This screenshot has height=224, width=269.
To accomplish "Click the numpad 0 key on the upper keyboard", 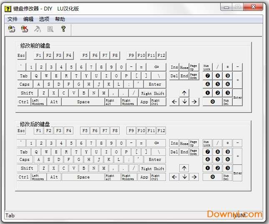I will 212,102.
